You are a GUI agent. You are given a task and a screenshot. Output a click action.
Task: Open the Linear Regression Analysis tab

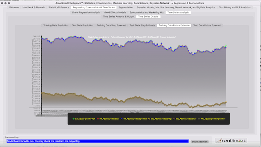pos(86,13)
